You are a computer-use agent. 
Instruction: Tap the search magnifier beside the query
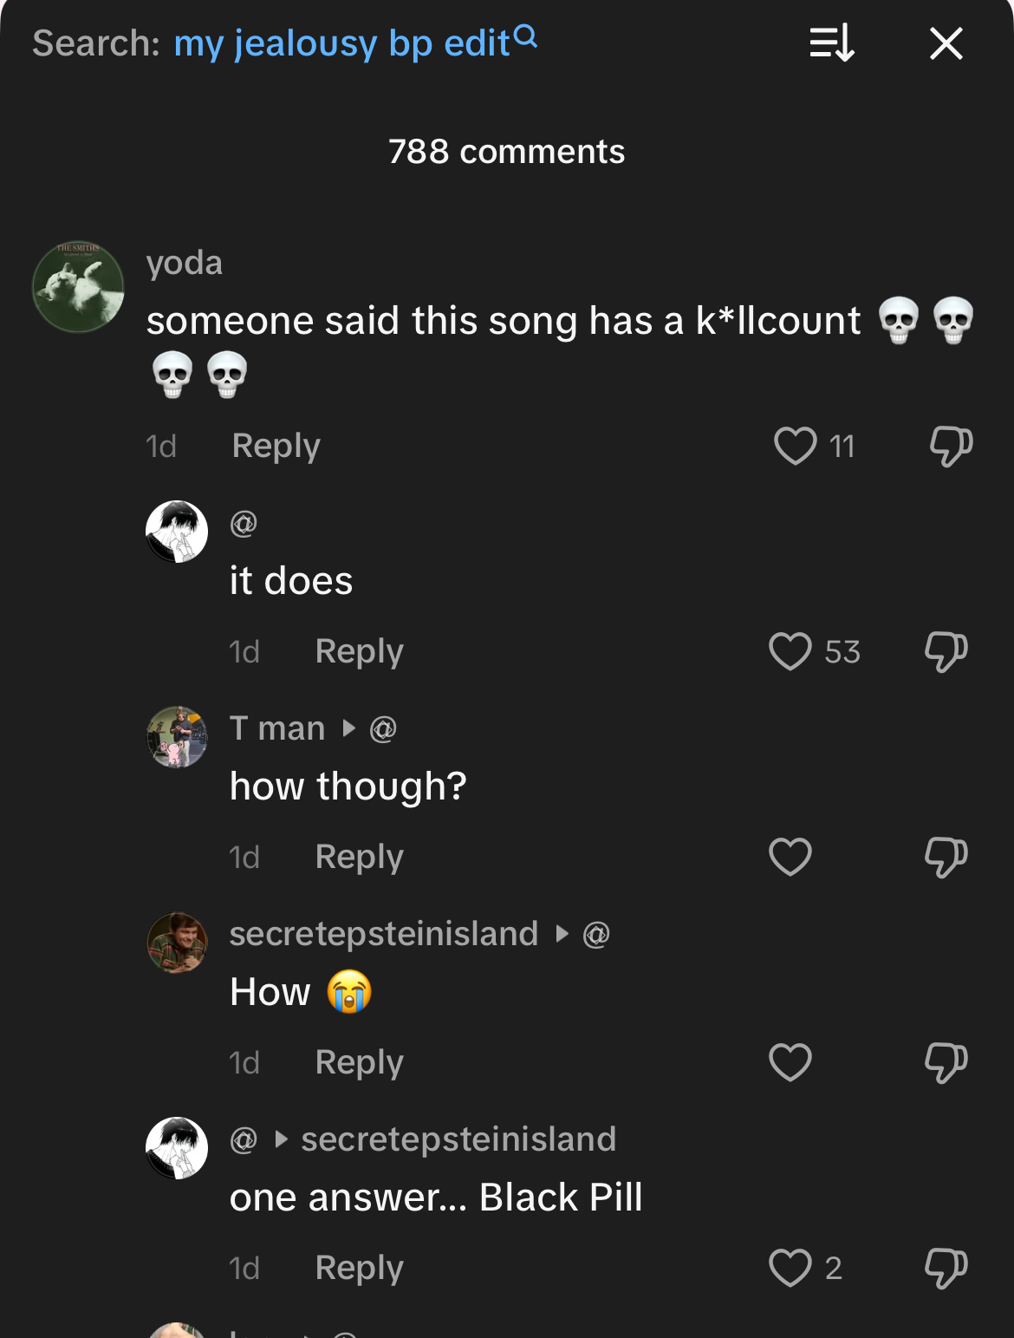[x=525, y=36]
